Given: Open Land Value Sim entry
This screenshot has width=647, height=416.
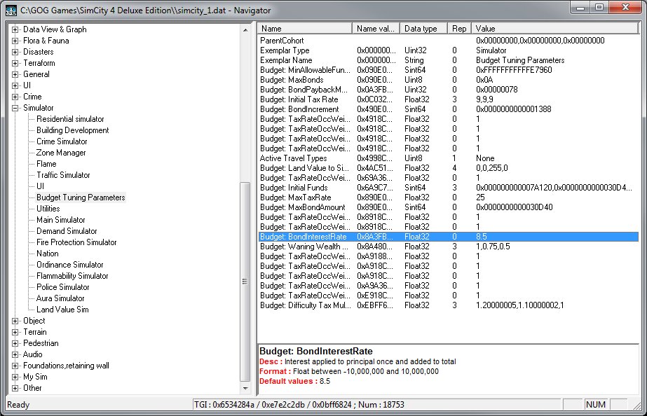Looking at the screenshot, I should (x=62, y=310).
